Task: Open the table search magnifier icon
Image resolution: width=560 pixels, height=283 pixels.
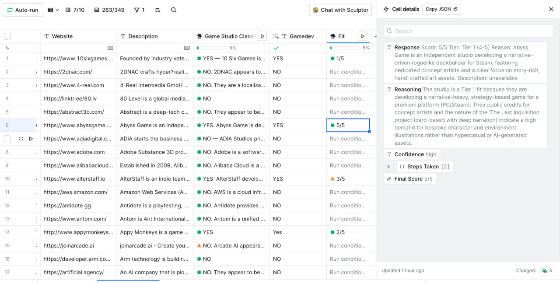Action: pos(174,10)
